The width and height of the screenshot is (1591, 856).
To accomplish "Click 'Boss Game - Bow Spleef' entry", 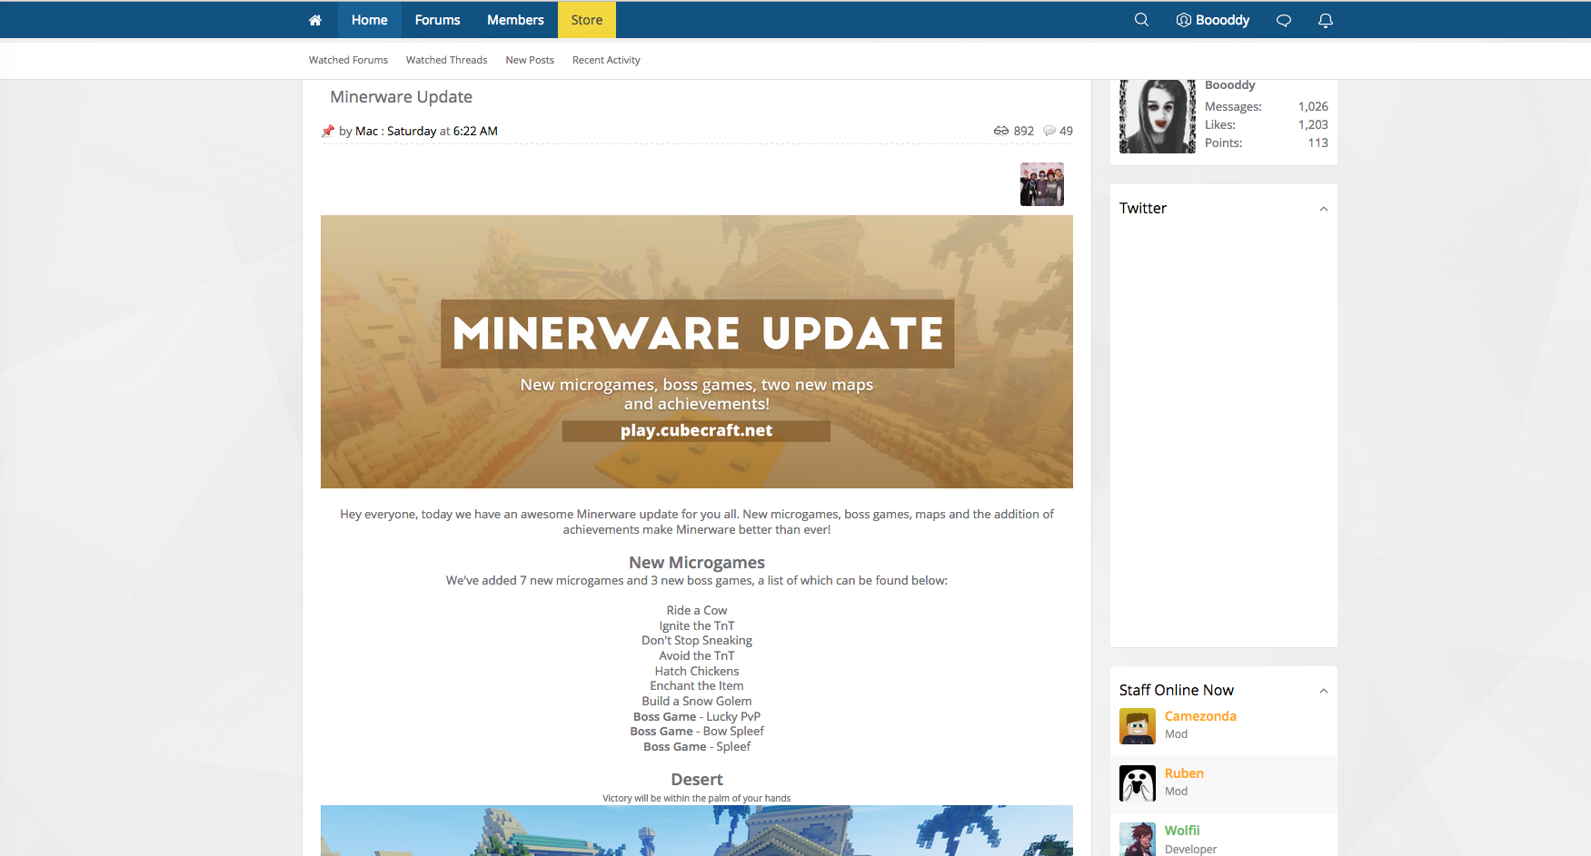I will point(697,731).
